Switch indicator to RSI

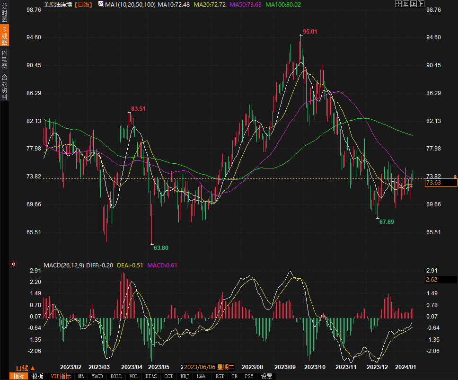point(220,376)
